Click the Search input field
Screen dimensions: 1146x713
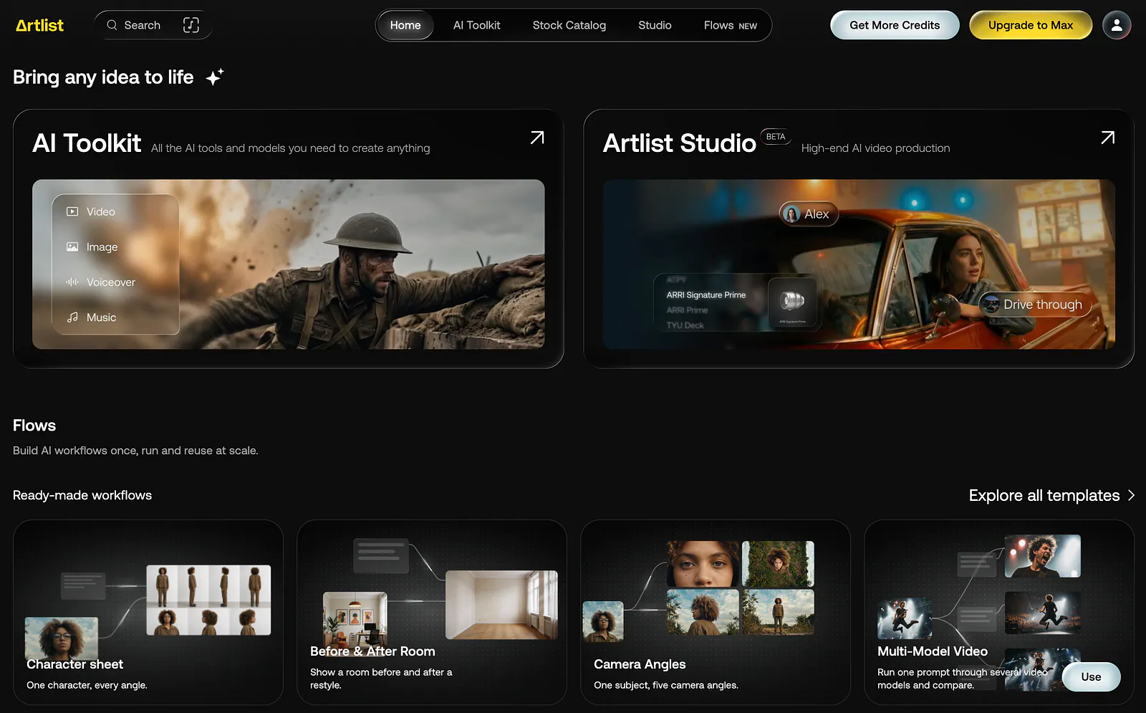[153, 25]
